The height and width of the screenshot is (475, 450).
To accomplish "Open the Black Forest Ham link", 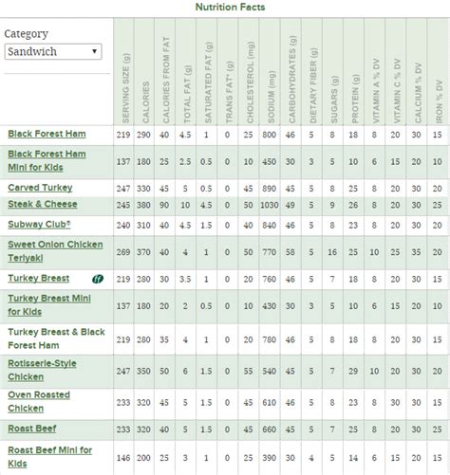I will [47, 134].
